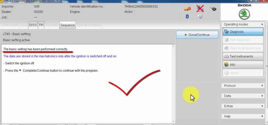This screenshot has height=125, width=268.
Task: Switch to the Sequence tab
Action: pos(67,25)
